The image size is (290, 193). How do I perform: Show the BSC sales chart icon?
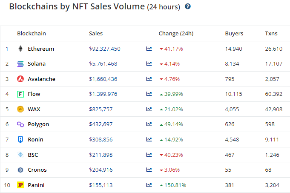pyautogui.click(x=149, y=155)
